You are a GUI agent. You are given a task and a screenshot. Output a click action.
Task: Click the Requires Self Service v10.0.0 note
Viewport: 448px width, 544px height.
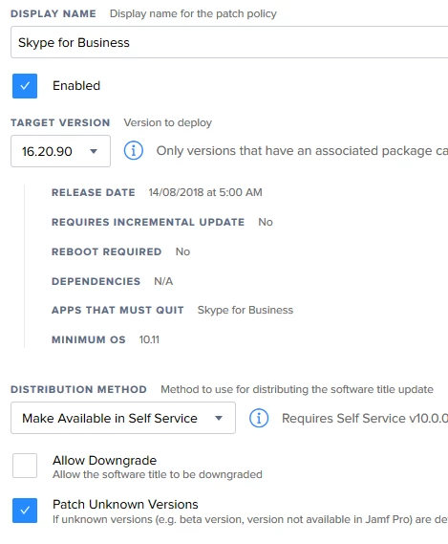coord(365,418)
